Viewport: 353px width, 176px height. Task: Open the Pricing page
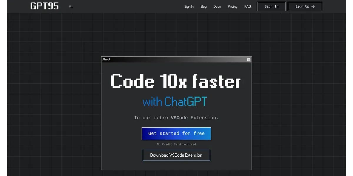232,6
